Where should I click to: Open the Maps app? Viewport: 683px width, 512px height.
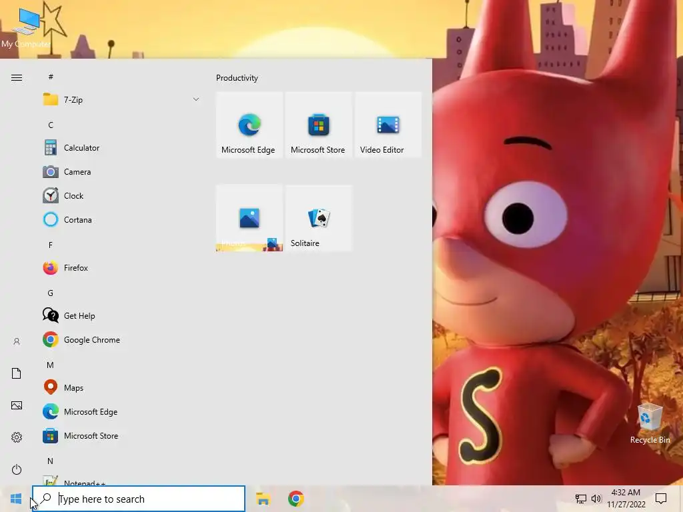tap(121, 387)
